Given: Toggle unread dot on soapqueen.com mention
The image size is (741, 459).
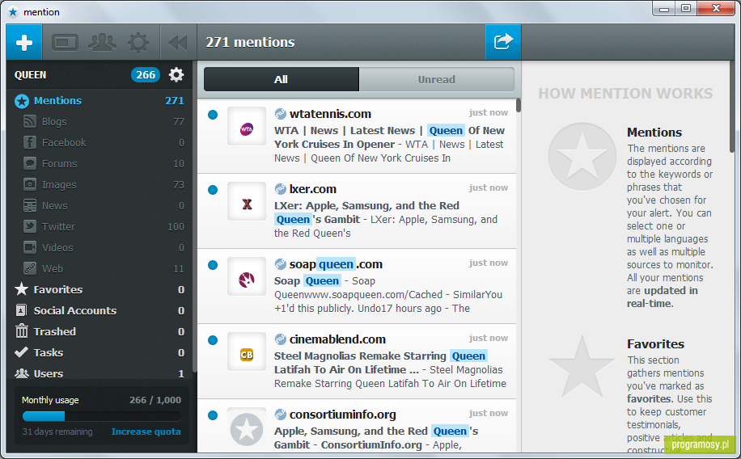Looking at the screenshot, I should point(213,265).
